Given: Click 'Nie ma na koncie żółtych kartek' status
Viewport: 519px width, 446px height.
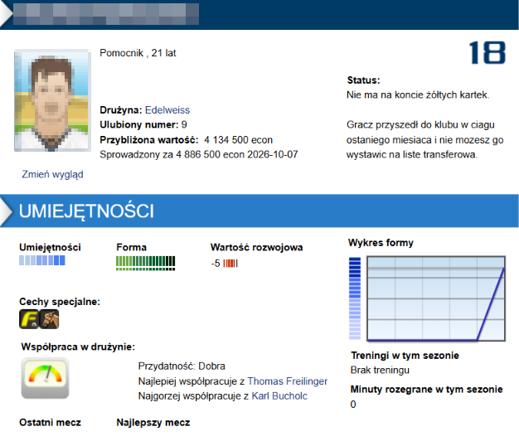Looking at the screenshot, I should (x=418, y=95).
